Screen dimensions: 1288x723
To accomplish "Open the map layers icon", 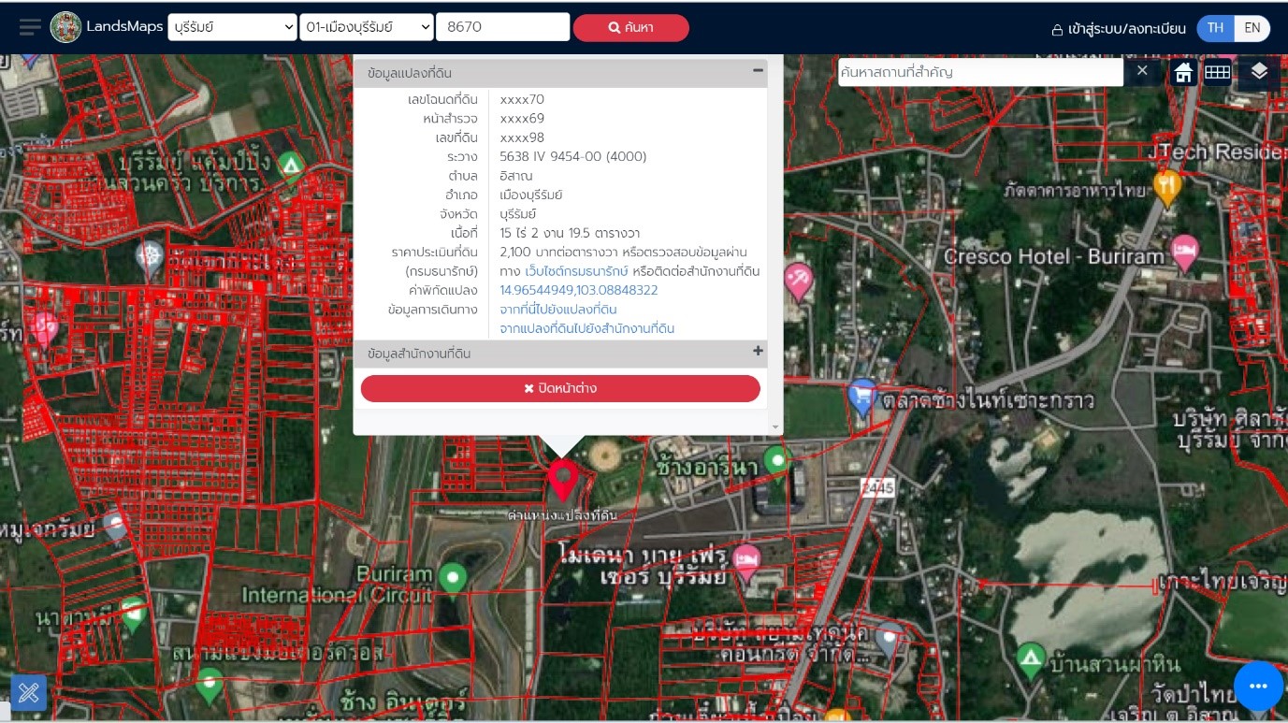I will 1259,72.
